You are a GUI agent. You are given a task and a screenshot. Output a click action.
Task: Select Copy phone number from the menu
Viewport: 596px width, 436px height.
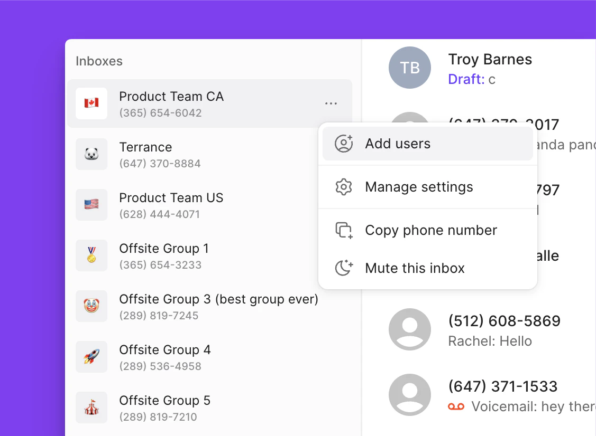pyautogui.click(x=430, y=230)
